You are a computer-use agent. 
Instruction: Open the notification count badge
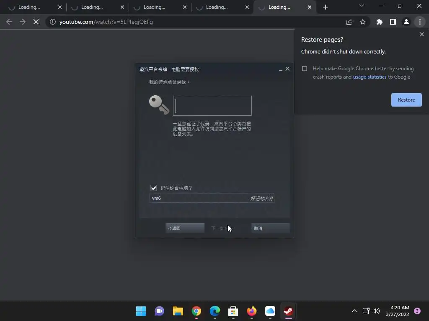click(417, 311)
